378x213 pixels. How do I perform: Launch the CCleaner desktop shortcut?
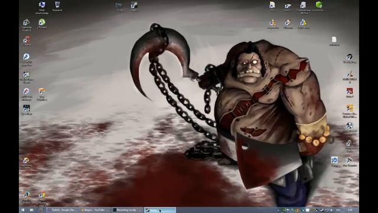27,41
